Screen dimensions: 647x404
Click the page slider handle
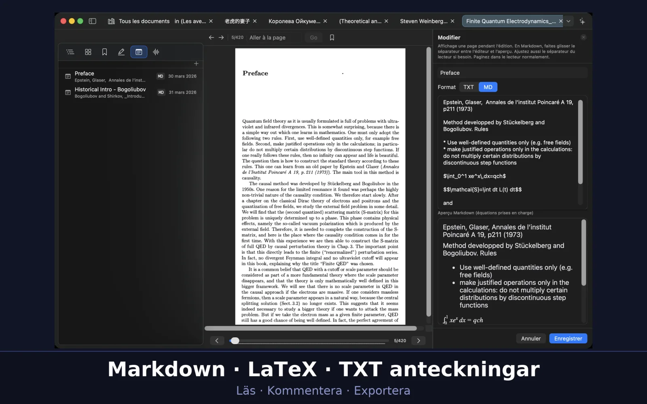pyautogui.click(x=235, y=341)
